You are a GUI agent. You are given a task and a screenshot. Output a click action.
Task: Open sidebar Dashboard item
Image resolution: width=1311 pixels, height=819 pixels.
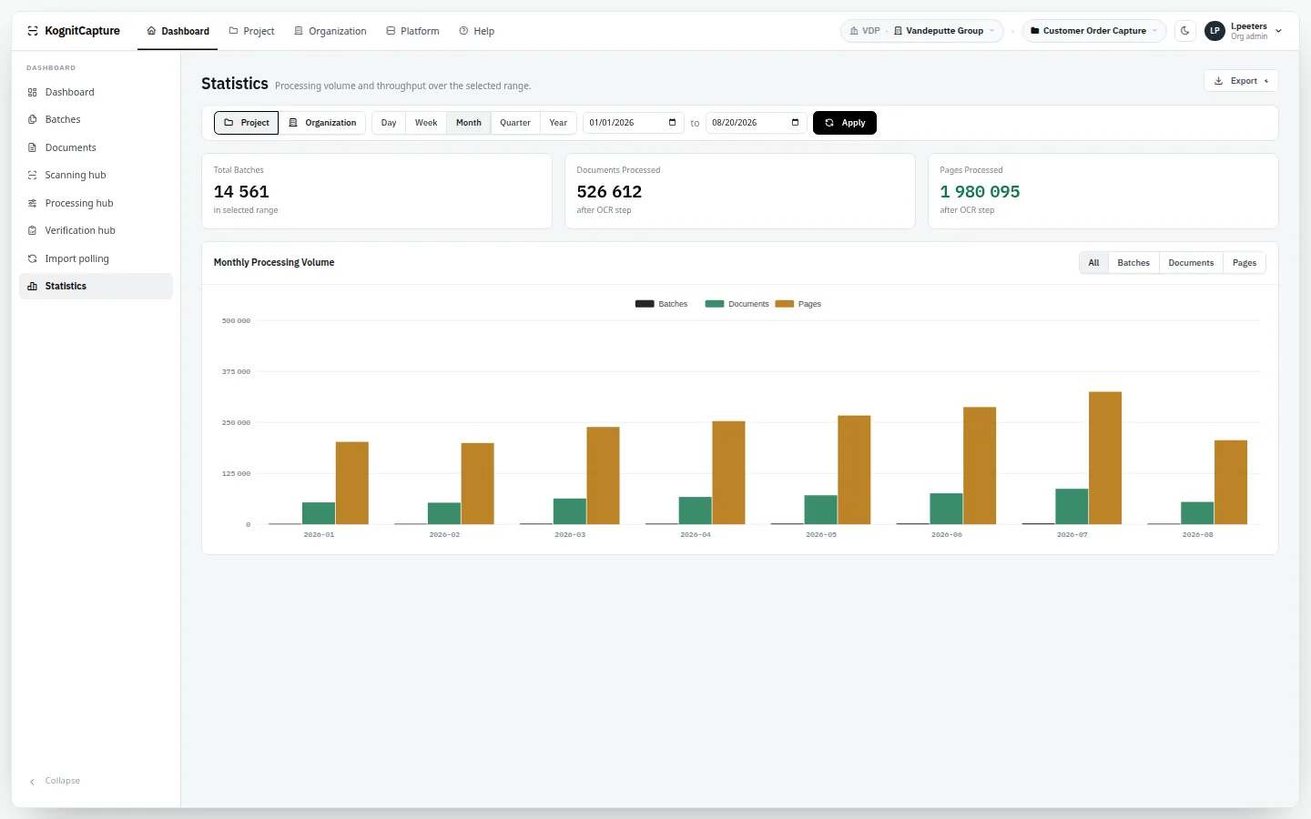point(96,92)
